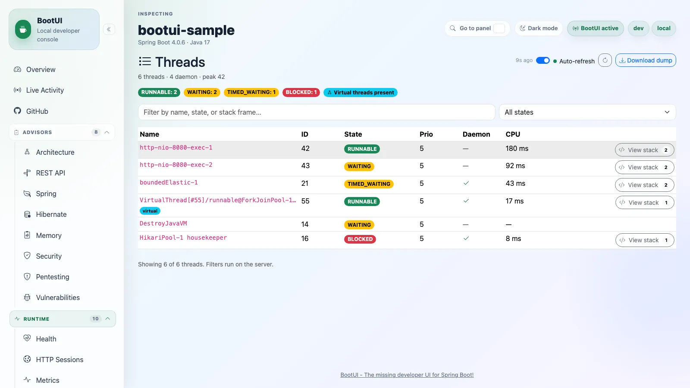
Task: Click the Architecture icon in sidebar
Action: (27, 152)
